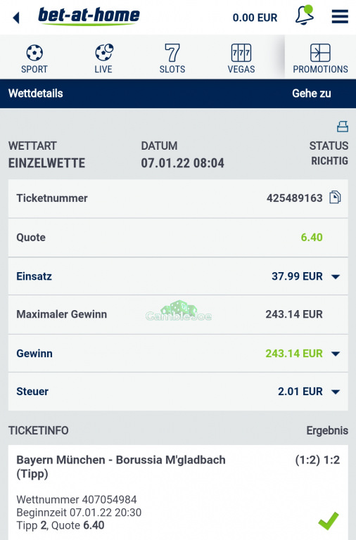Open the Promotions tab
The image size is (356, 540).
pos(320,58)
